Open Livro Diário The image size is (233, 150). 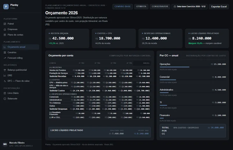coord(20,93)
